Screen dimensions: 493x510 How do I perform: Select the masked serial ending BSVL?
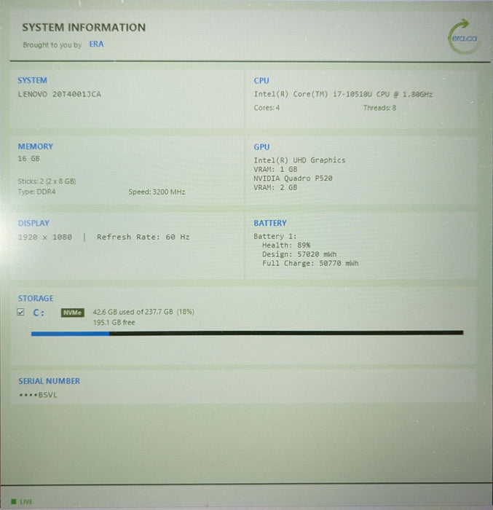pyautogui.click(x=38, y=395)
